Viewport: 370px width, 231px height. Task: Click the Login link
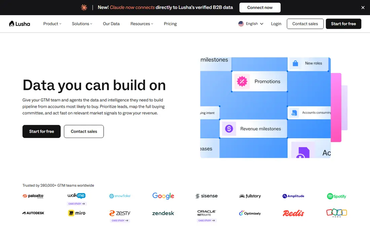tap(276, 24)
